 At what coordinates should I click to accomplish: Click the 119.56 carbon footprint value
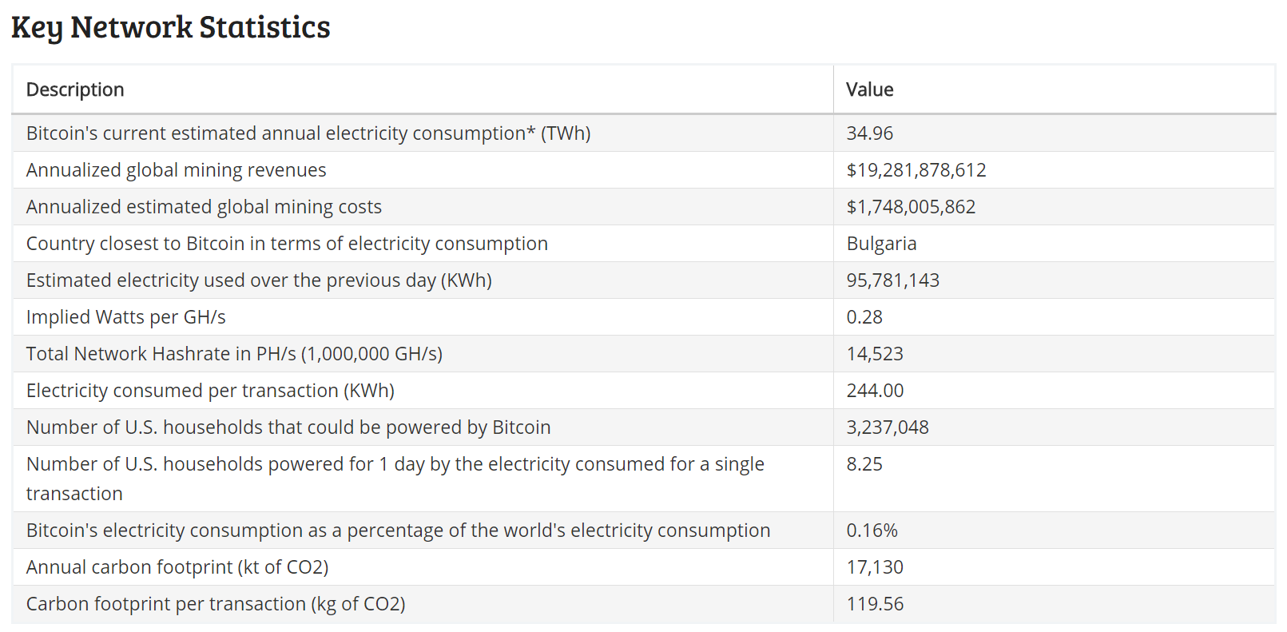pos(875,604)
